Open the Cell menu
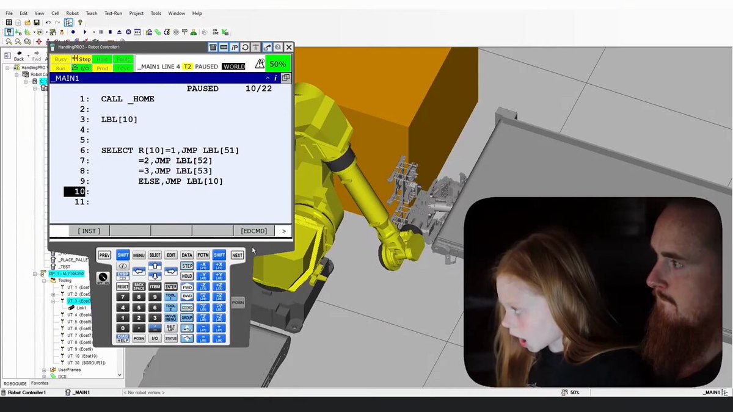Viewport: 733px width, 412px height. [x=55, y=13]
